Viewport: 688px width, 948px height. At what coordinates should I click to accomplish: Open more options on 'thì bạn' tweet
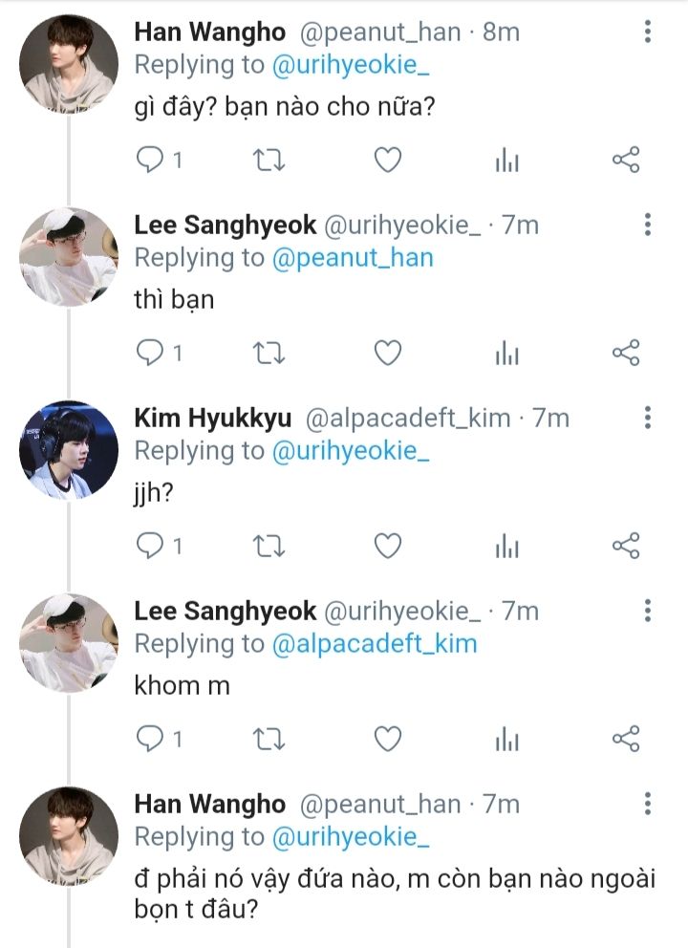[648, 226]
